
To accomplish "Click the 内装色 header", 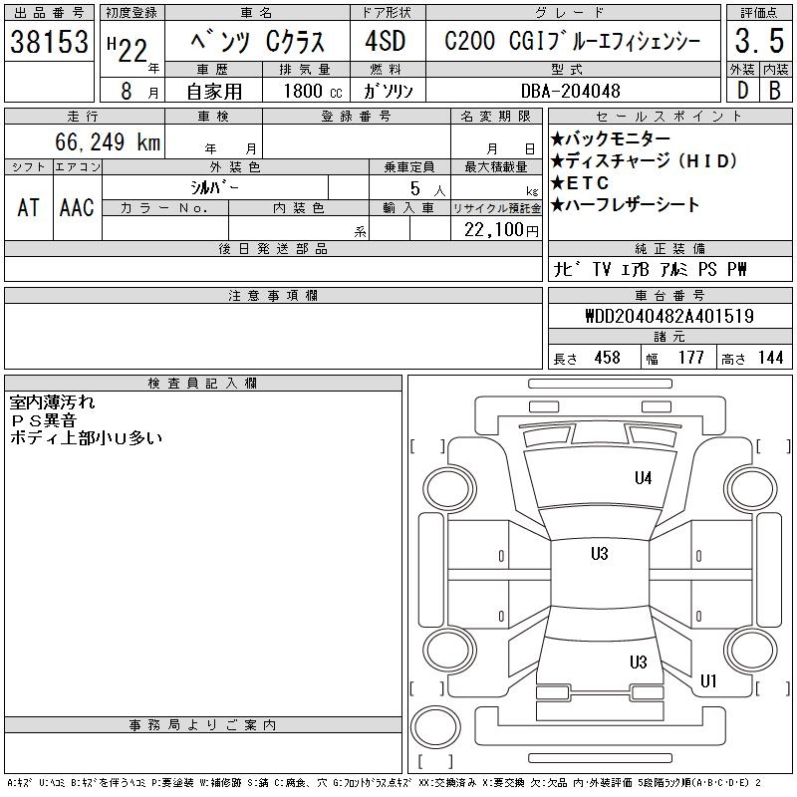I will click(x=298, y=208).
